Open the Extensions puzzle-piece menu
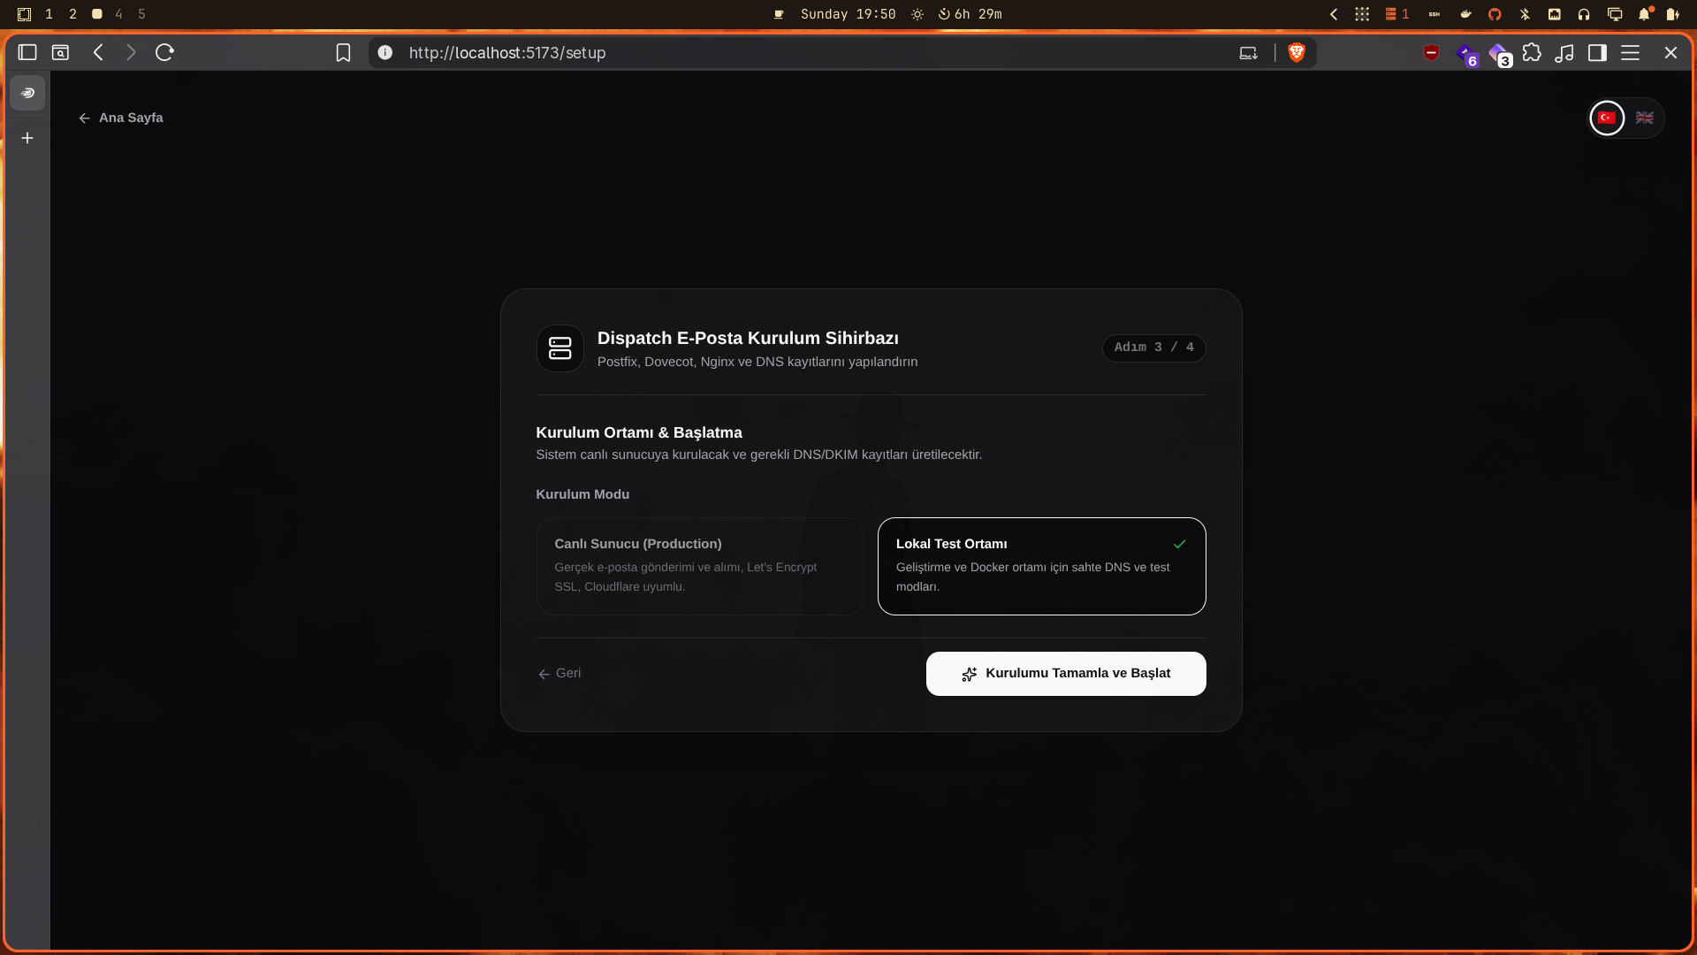The width and height of the screenshot is (1697, 955). point(1532,52)
